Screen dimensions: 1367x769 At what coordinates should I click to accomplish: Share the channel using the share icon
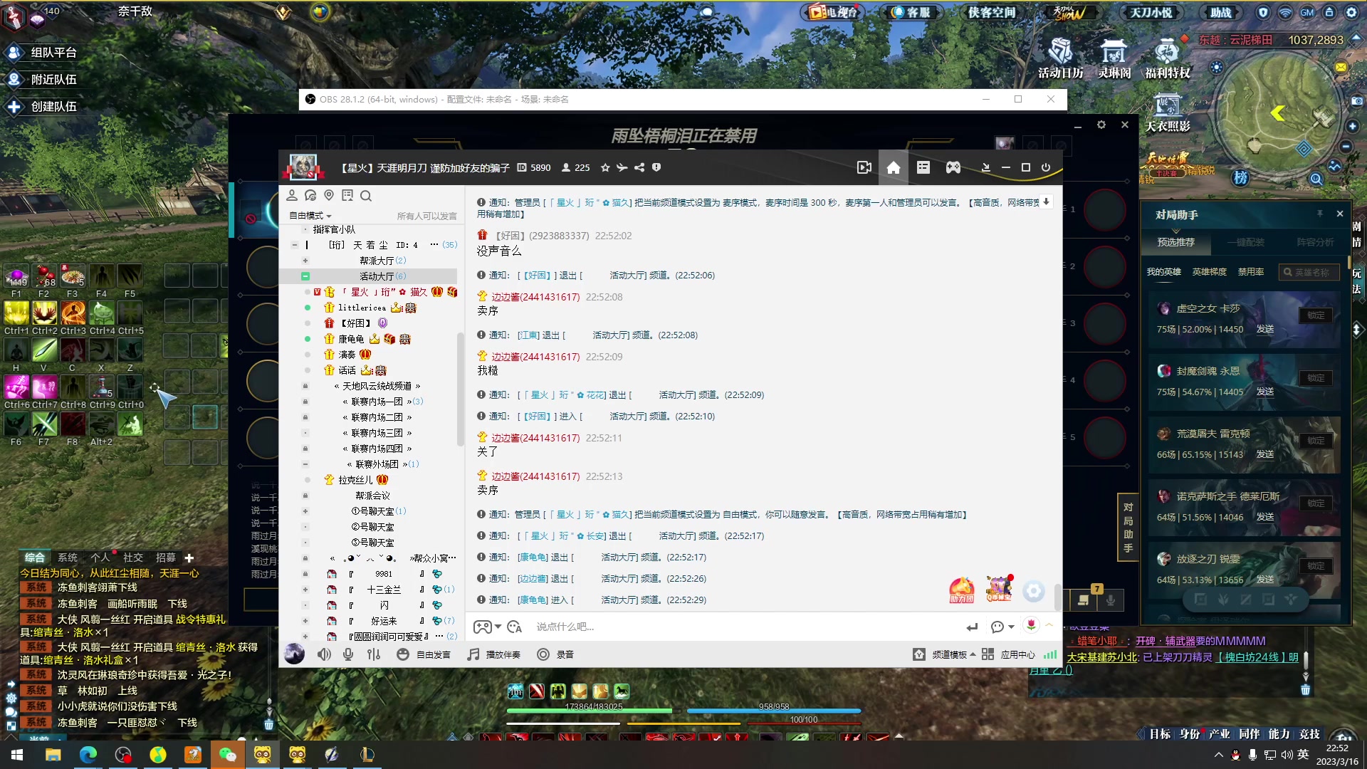pos(639,168)
